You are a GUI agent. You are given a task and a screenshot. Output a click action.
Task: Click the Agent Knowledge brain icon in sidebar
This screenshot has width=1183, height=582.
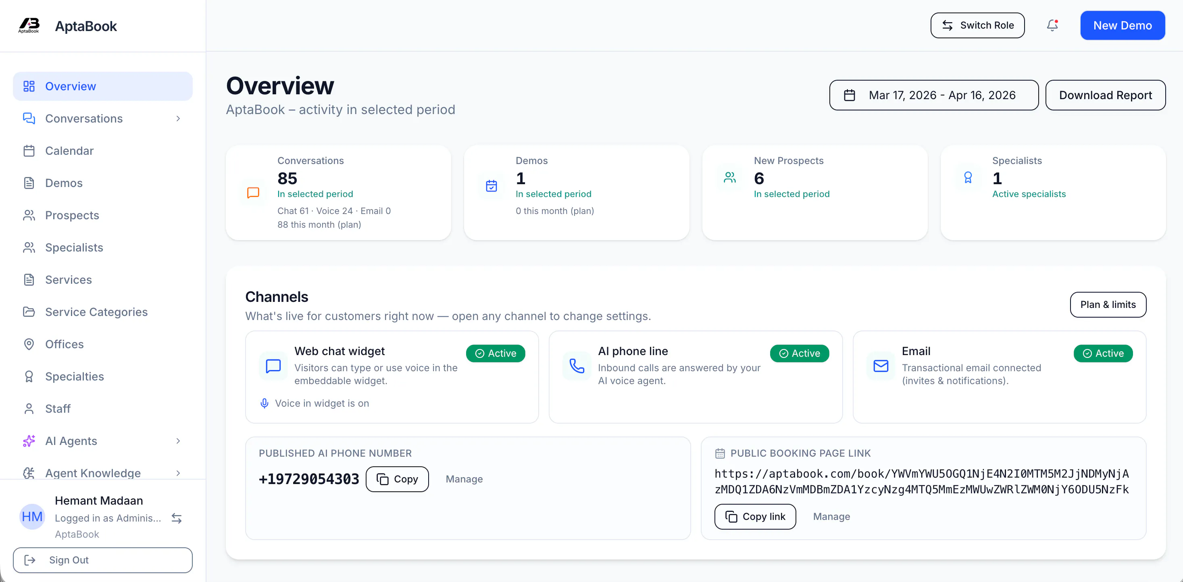pos(29,473)
